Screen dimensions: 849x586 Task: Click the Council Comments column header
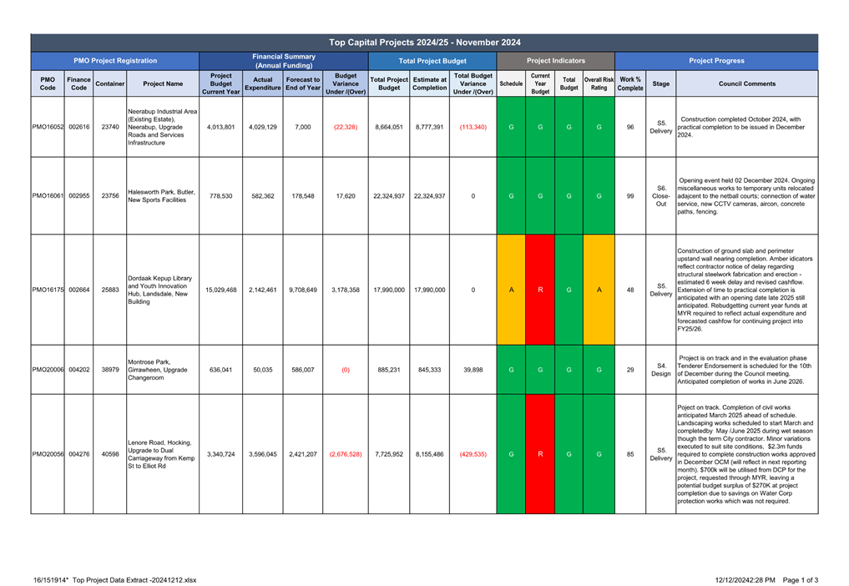[746, 83]
